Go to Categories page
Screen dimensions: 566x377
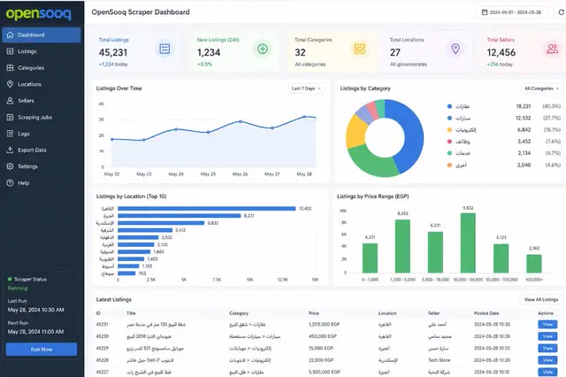point(42,68)
